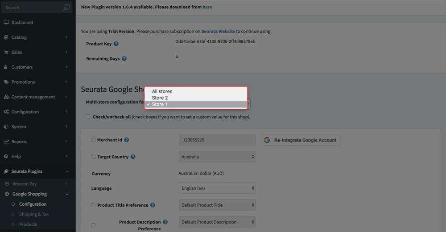
Task: Open the Default Product Description dropdown
Action: [217, 222]
